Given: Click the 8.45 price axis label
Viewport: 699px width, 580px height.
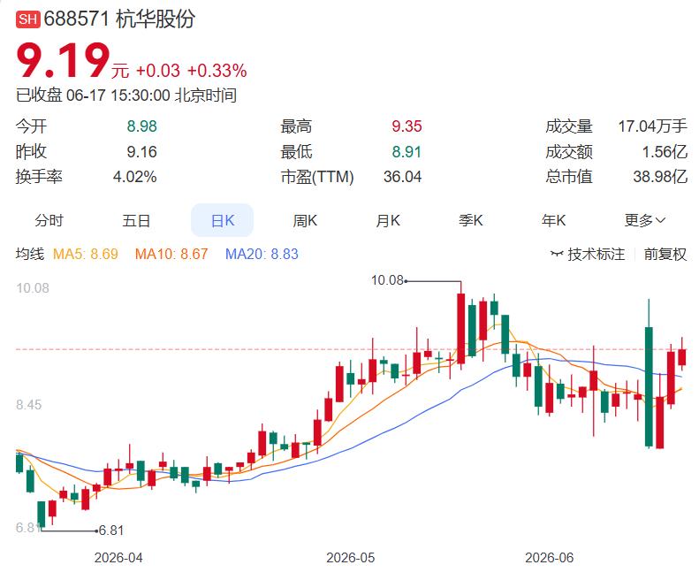Looking at the screenshot, I should (29, 405).
